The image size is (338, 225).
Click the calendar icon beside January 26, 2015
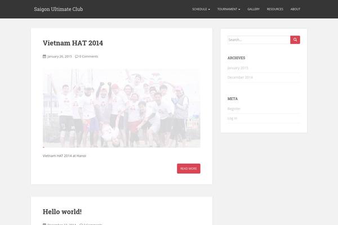[45, 56]
